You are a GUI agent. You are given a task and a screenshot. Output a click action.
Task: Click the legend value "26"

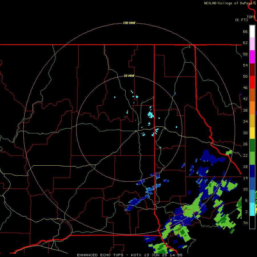click(x=245, y=144)
